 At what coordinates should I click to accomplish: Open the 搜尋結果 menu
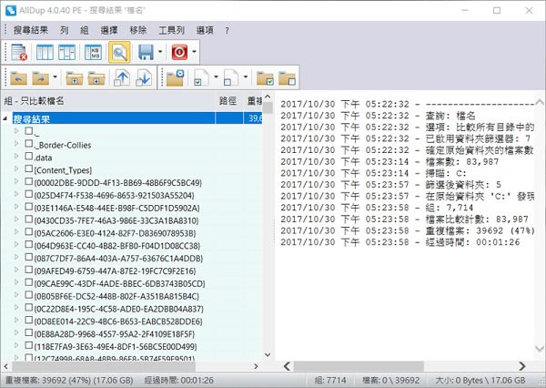pyautogui.click(x=32, y=30)
